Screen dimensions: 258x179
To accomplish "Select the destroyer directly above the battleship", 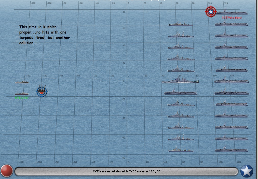I will point(181,69).
